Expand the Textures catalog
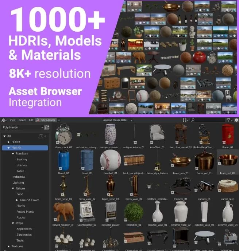The width and height of the screenshot is (239, 251). pyautogui.click(x=8, y=246)
